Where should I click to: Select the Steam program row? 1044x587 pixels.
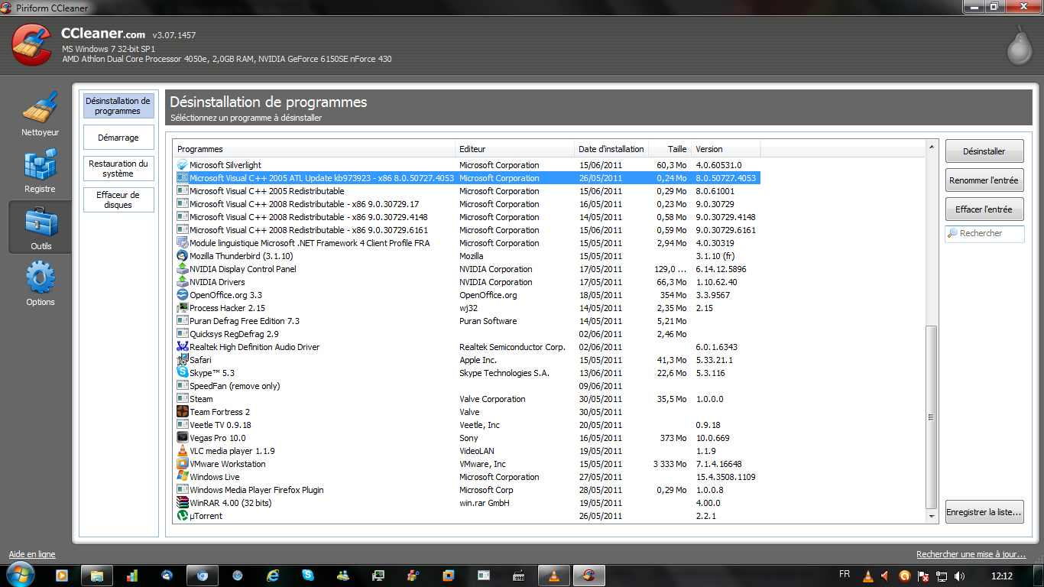tap(467, 399)
